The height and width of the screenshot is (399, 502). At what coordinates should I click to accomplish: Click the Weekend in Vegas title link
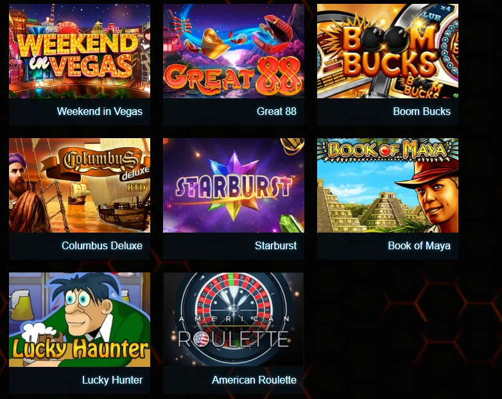coord(100,112)
